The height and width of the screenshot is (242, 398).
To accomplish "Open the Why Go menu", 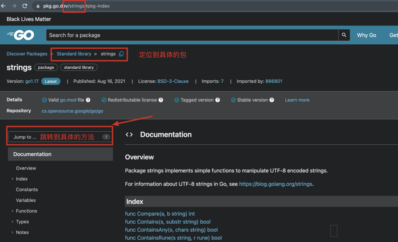I will point(367,35).
